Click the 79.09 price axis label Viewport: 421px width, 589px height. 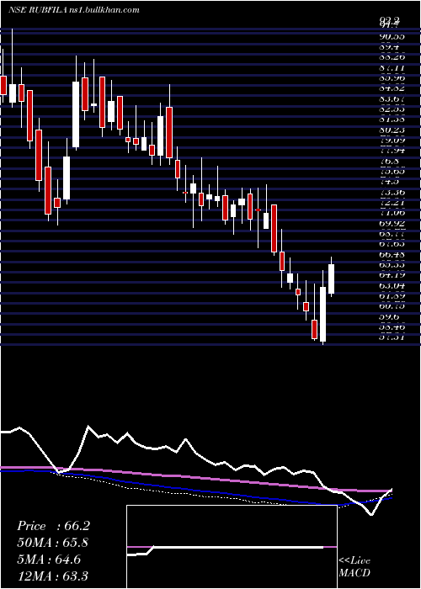click(391, 141)
